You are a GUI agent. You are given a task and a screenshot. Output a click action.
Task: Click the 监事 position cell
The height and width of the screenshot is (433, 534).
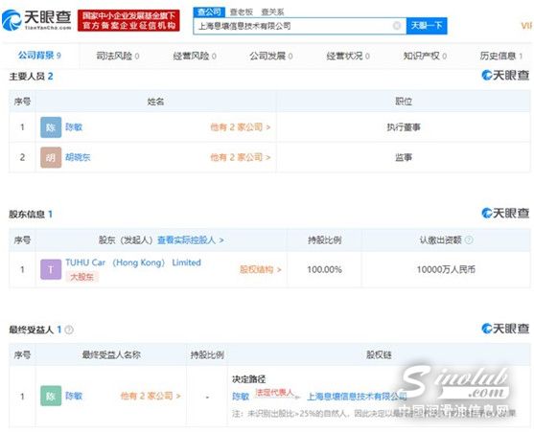(x=404, y=157)
